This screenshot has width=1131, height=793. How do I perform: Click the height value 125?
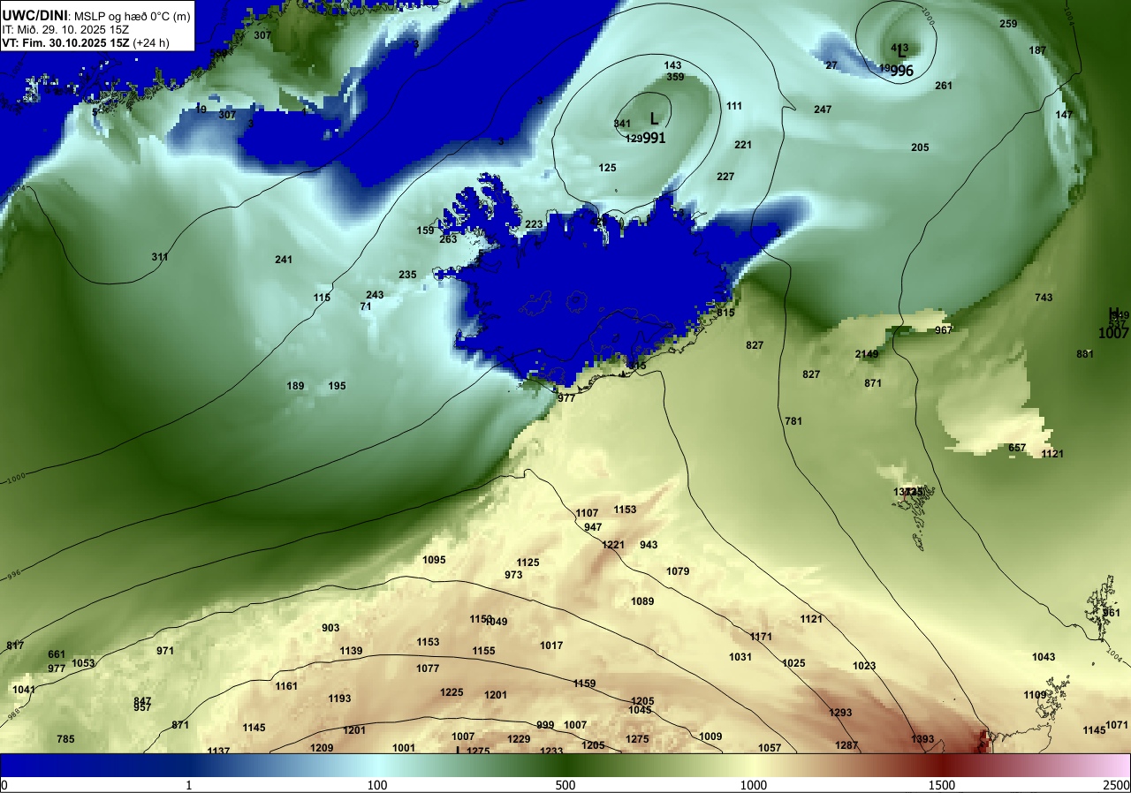607,168
